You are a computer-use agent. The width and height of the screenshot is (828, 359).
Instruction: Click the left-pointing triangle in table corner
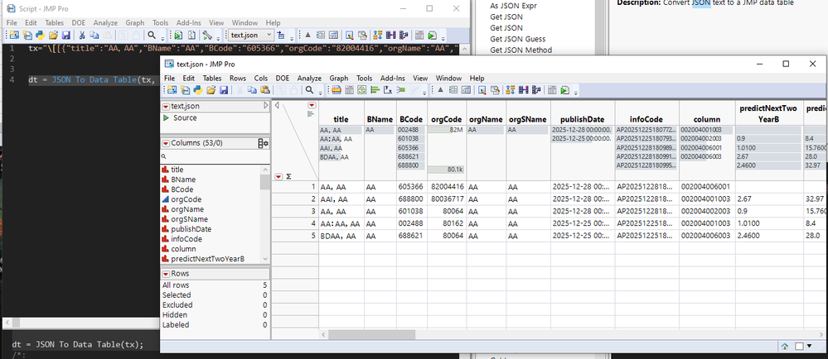[277, 105]
